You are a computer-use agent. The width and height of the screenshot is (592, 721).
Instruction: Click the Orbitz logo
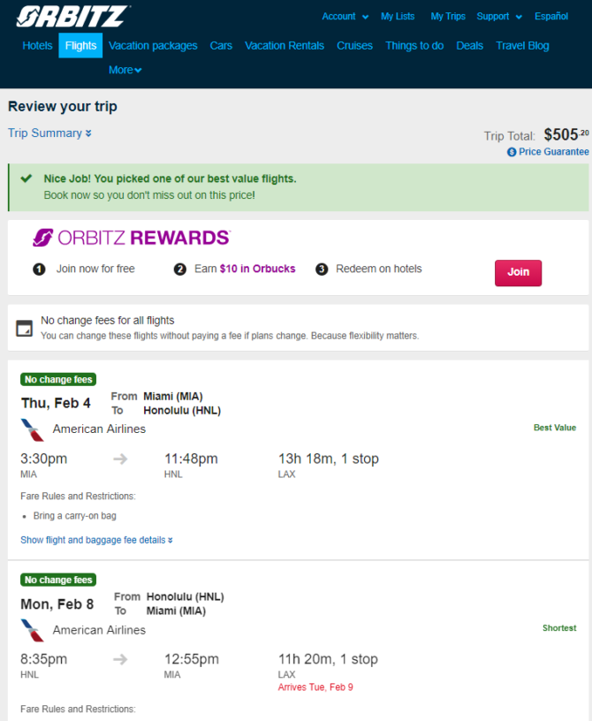point(73,17)
